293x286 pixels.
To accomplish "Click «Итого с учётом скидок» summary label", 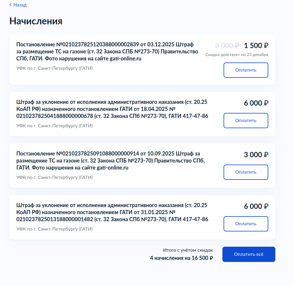I will pyautogui.click(x=188, y=250).
